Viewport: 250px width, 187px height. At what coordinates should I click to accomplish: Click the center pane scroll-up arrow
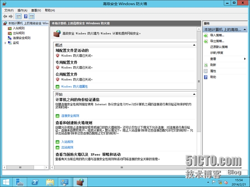[x=199, y=29]
